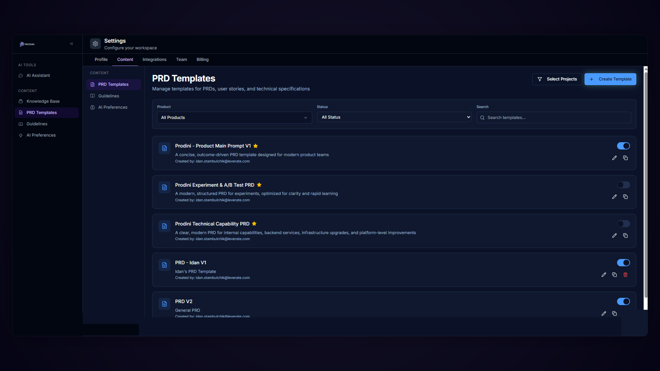Viewport: 660px width, 371px height.
Task: Click the document icon of PRD - Idan V1
Action: tap(164, 265)
